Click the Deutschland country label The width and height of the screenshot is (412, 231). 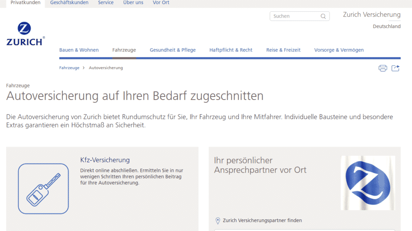[x=387, y=27]
